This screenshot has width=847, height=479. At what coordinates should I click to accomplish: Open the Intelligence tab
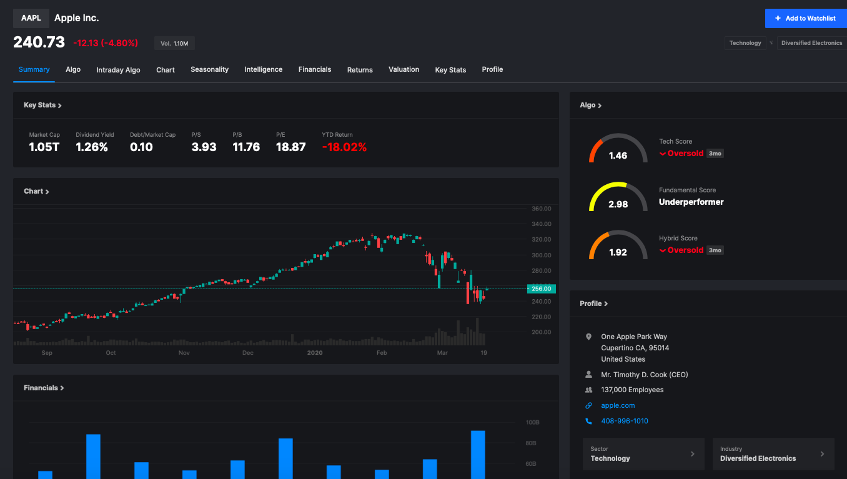(x=264, y=69)
